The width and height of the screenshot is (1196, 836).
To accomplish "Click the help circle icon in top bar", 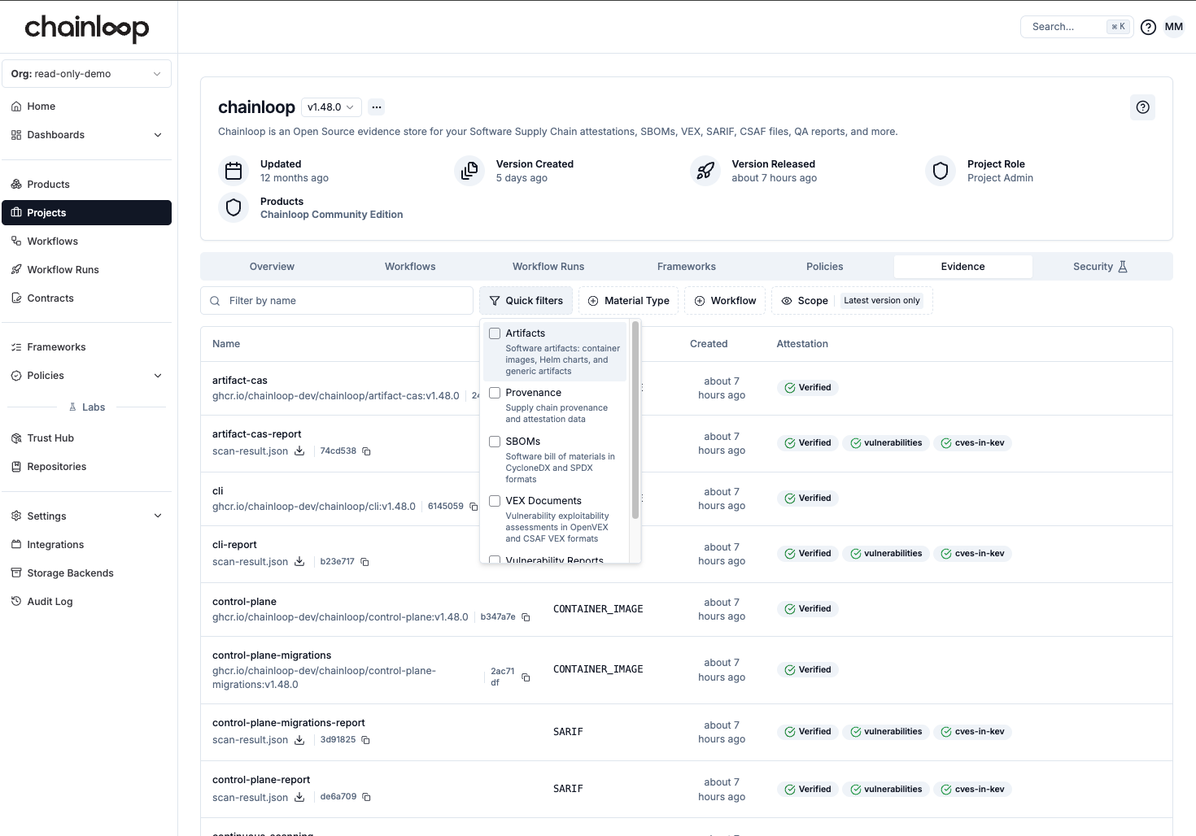I will coord(1148,27).
